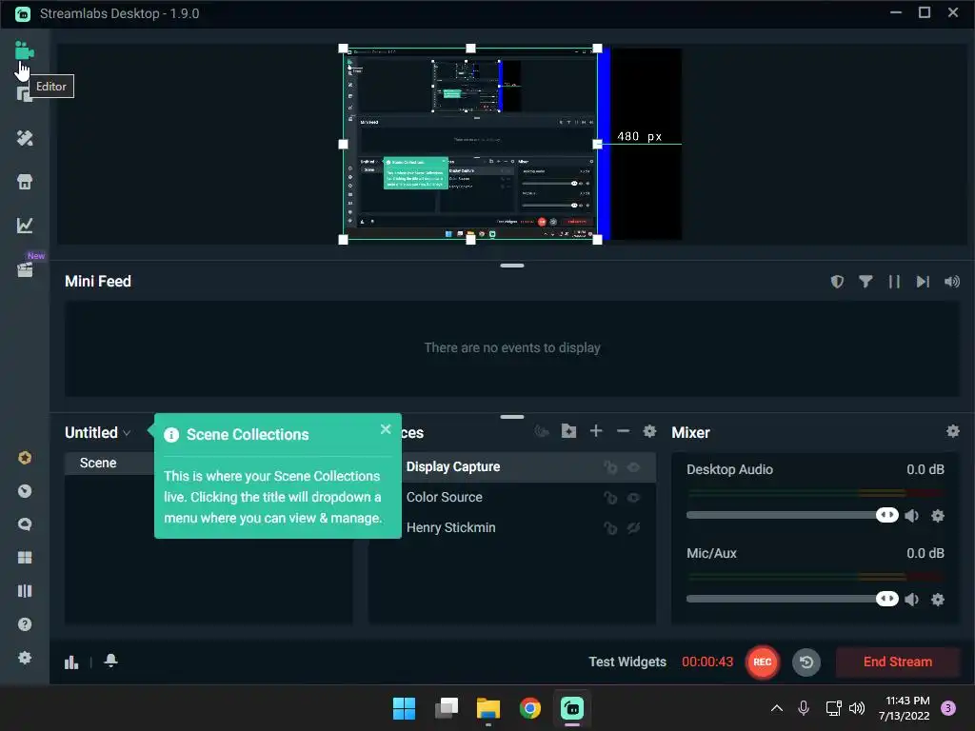Mute Desktop Audio with the speaker icon

[x=912, y=515]
